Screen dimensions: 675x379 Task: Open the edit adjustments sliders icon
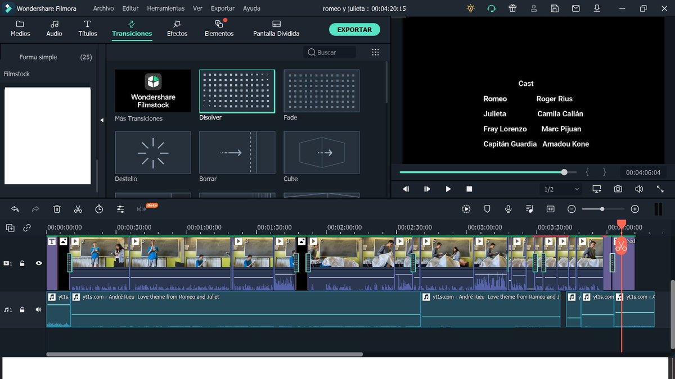tap(120, 209)
